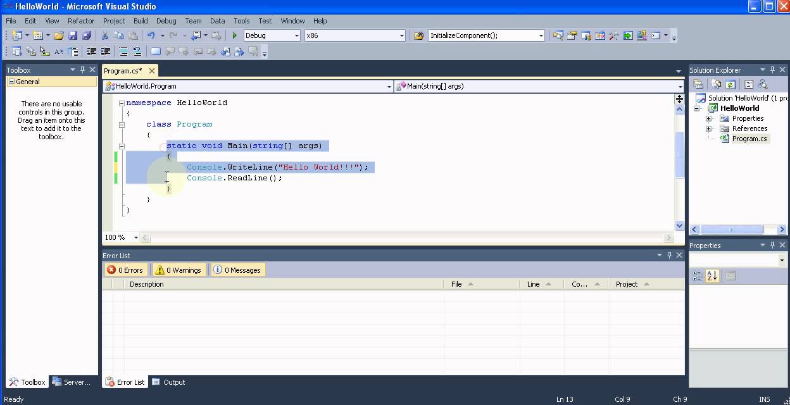
Task: Click the Properties object selector box
Action: coord(737,260)
